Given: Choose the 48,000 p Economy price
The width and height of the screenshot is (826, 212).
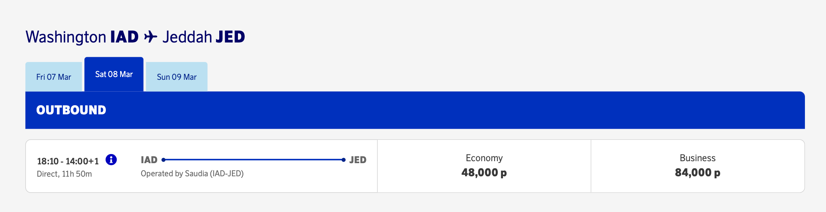Looking at the screenshot, I should tap(484, 173).
